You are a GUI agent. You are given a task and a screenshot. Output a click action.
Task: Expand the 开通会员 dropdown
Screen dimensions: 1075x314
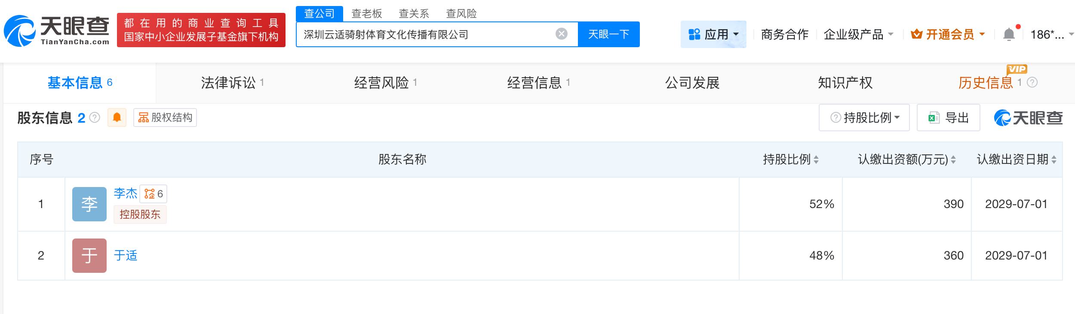pyautogui.click(x=948, y=34)
